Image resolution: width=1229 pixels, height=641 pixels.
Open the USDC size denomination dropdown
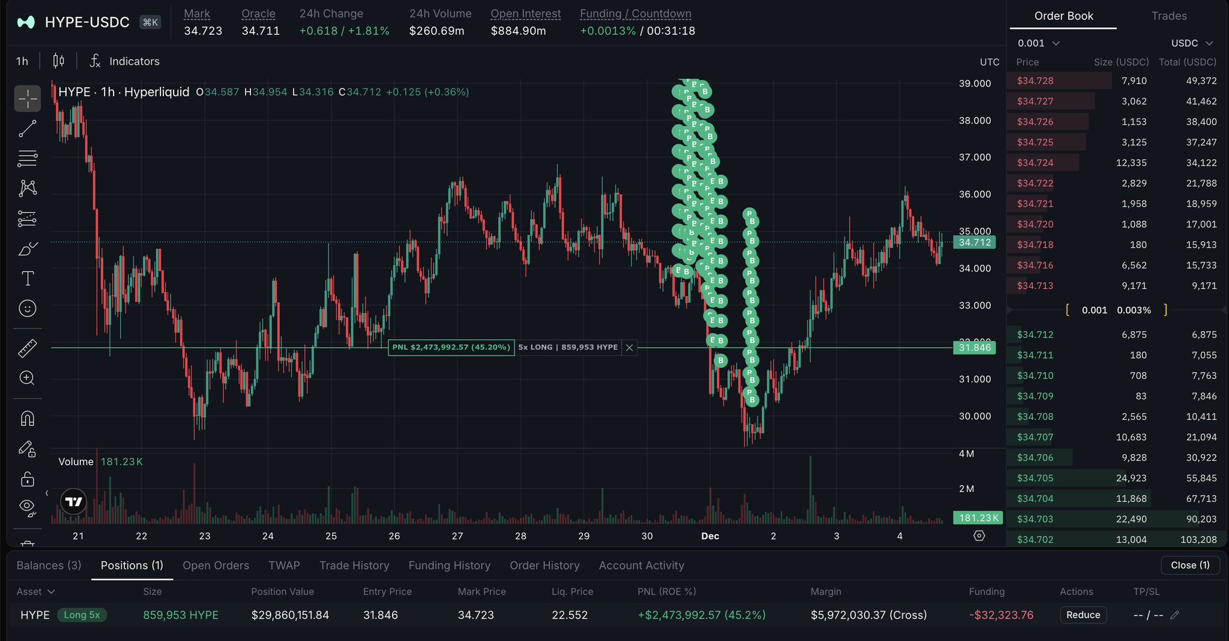click(1192, 43)
